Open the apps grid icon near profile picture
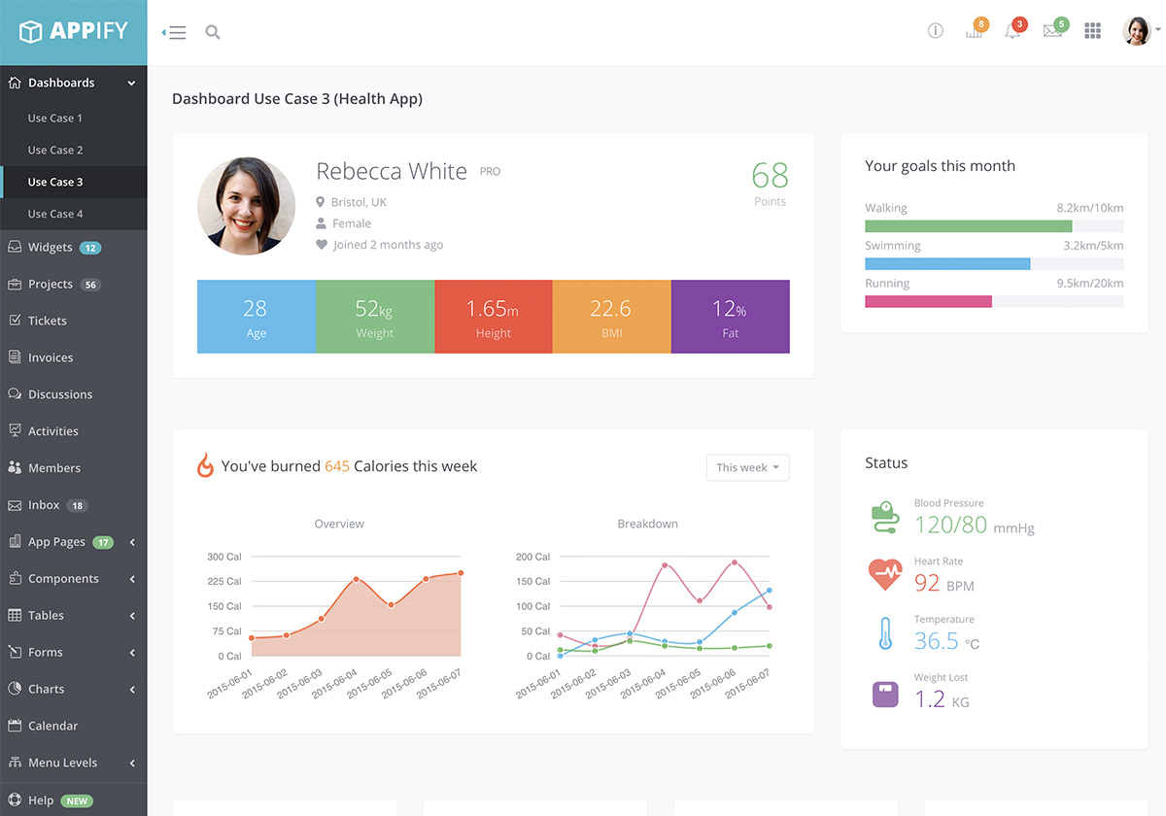This screenshot has width=1166, height=816. point(1092,30)
